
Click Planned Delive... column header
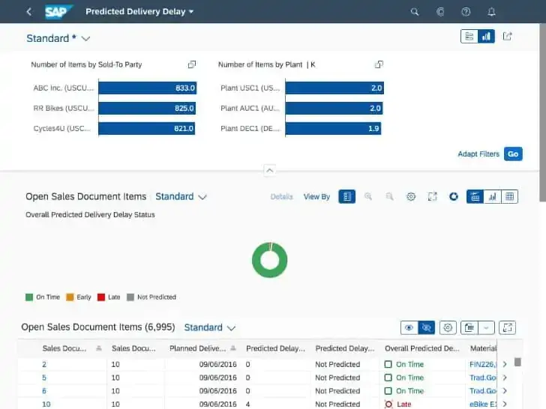(x=197, y=348)
